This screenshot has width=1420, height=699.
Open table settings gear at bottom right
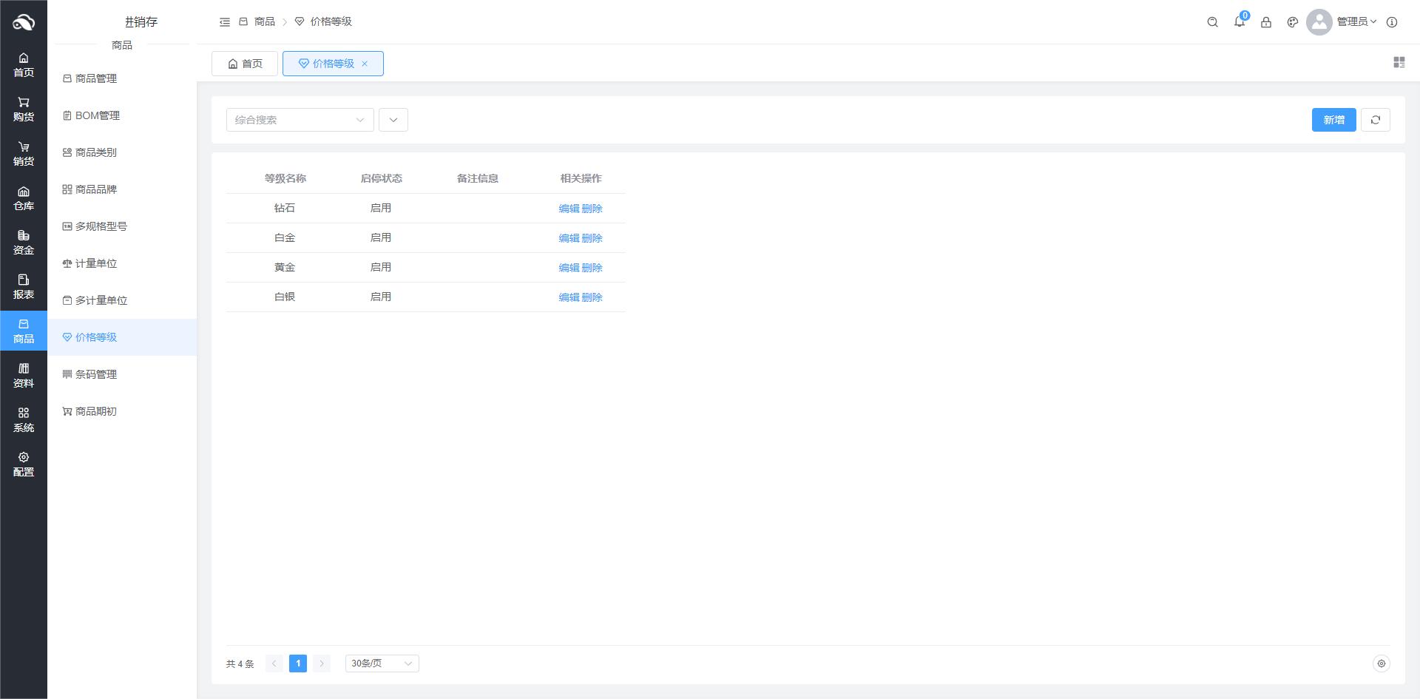click(x=1381, y=663)
